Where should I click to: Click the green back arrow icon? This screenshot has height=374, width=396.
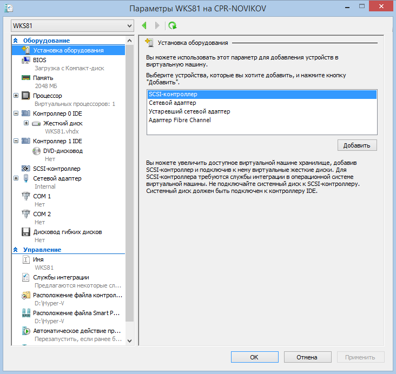click(x=144, y=25)
